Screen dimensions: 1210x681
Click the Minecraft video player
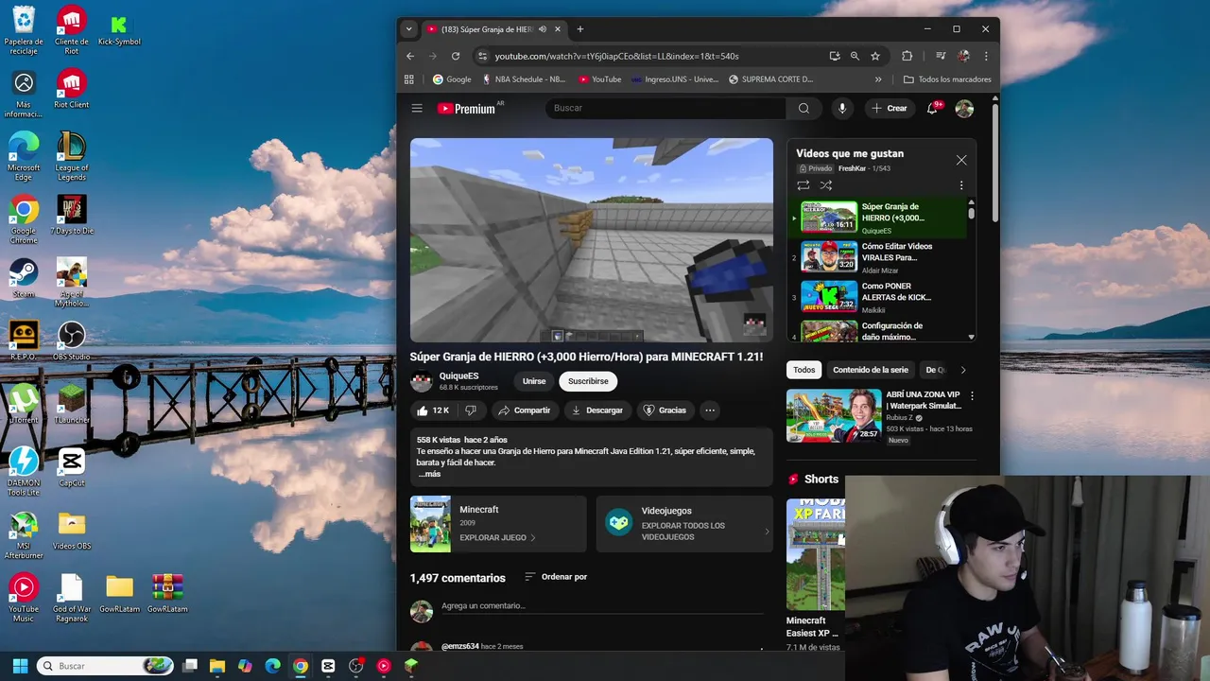pos(592,240)
